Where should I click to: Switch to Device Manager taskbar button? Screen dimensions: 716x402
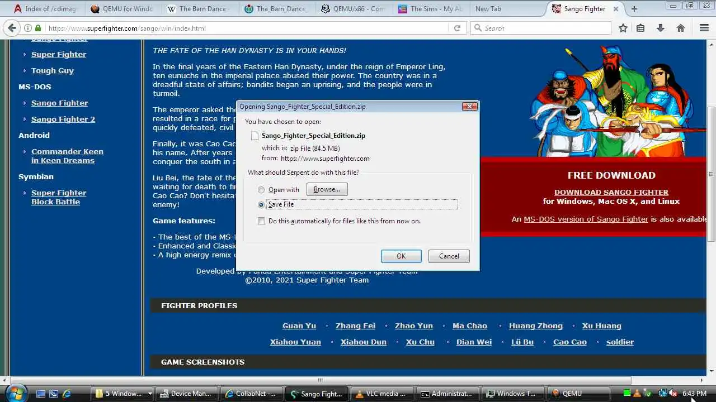(187, 394)
